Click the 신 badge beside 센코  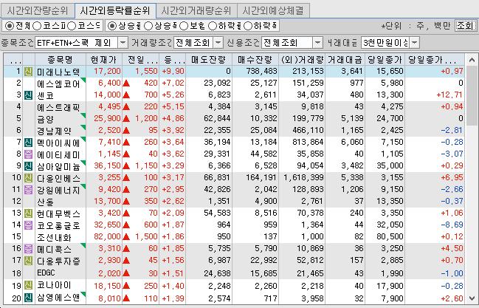pyautogui.click(x=28, y=95)
